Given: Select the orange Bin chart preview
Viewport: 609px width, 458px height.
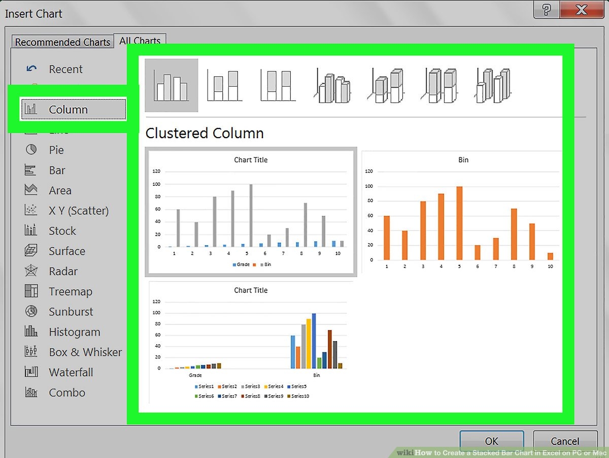Looking at the screenshot, I should coord(463,213).
